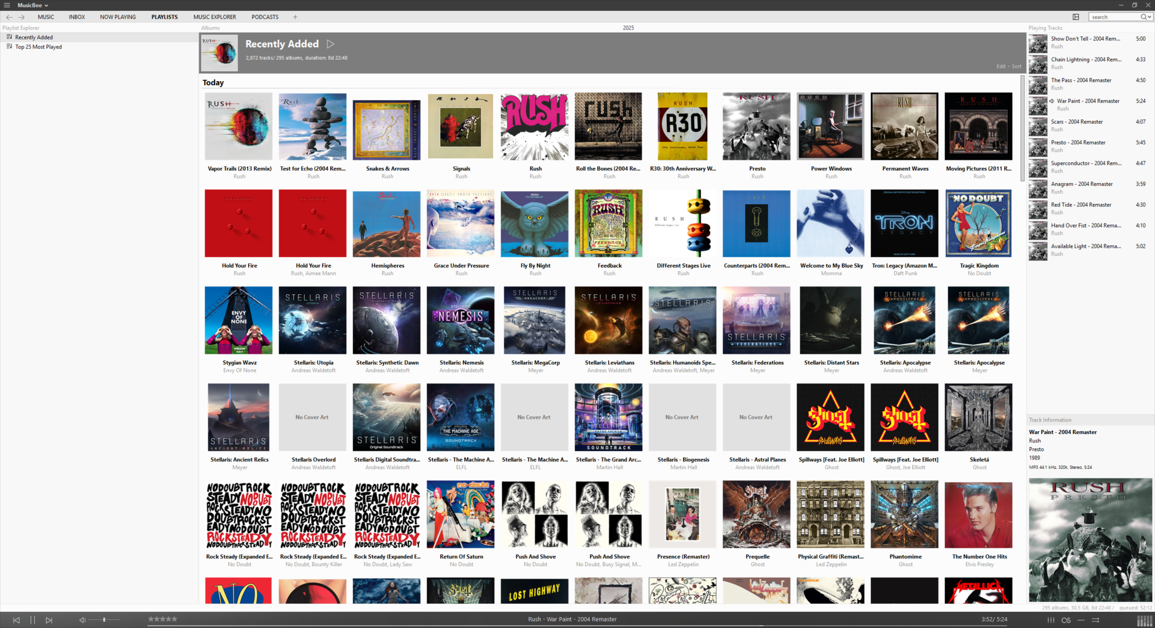Viewport: 1155px width, 628px height.
Task: Adjust the volume slider
Action: [104, 620]
